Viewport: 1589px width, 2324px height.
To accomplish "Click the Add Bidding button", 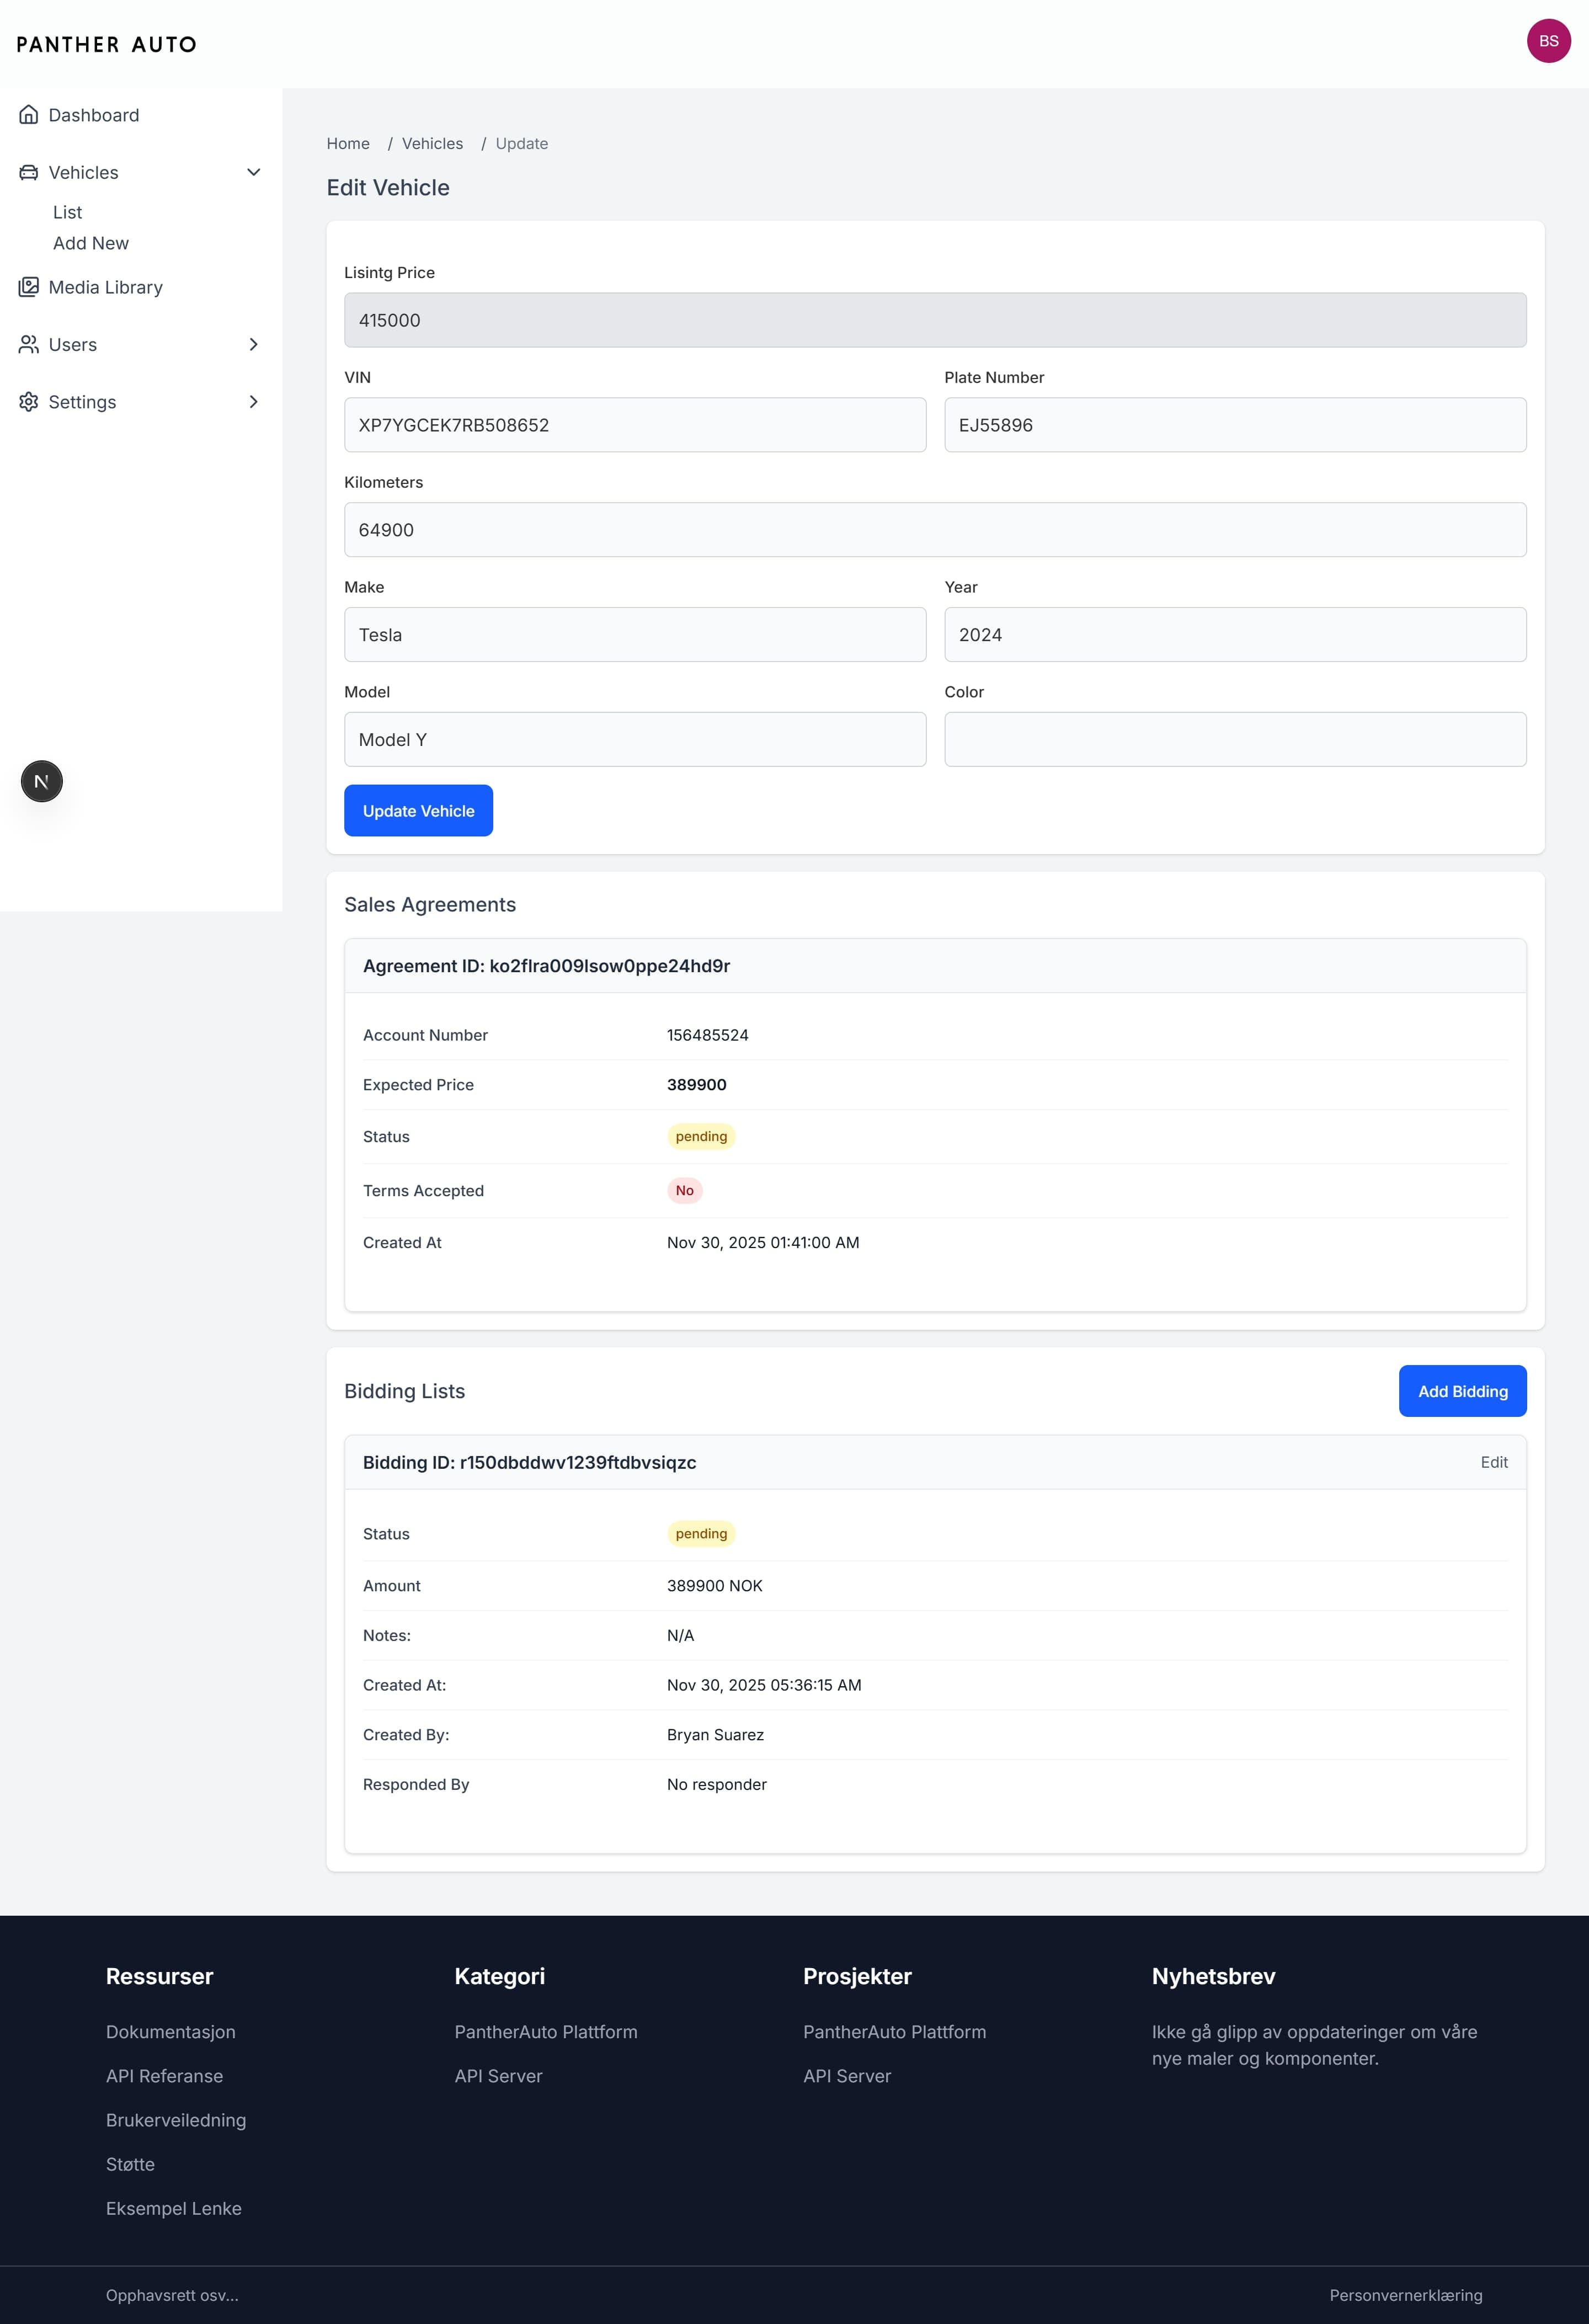I will tap(1461, 1390).
